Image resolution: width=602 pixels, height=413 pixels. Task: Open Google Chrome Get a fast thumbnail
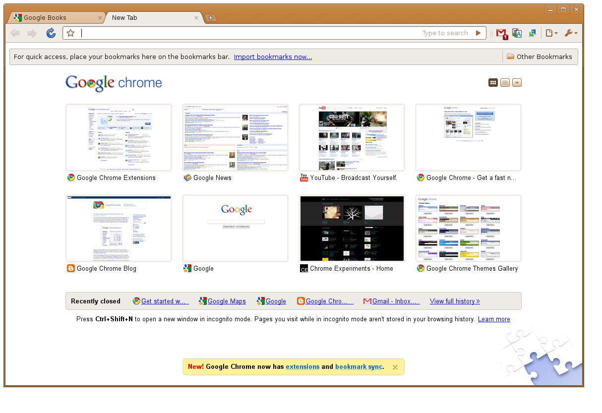(468, 137)
